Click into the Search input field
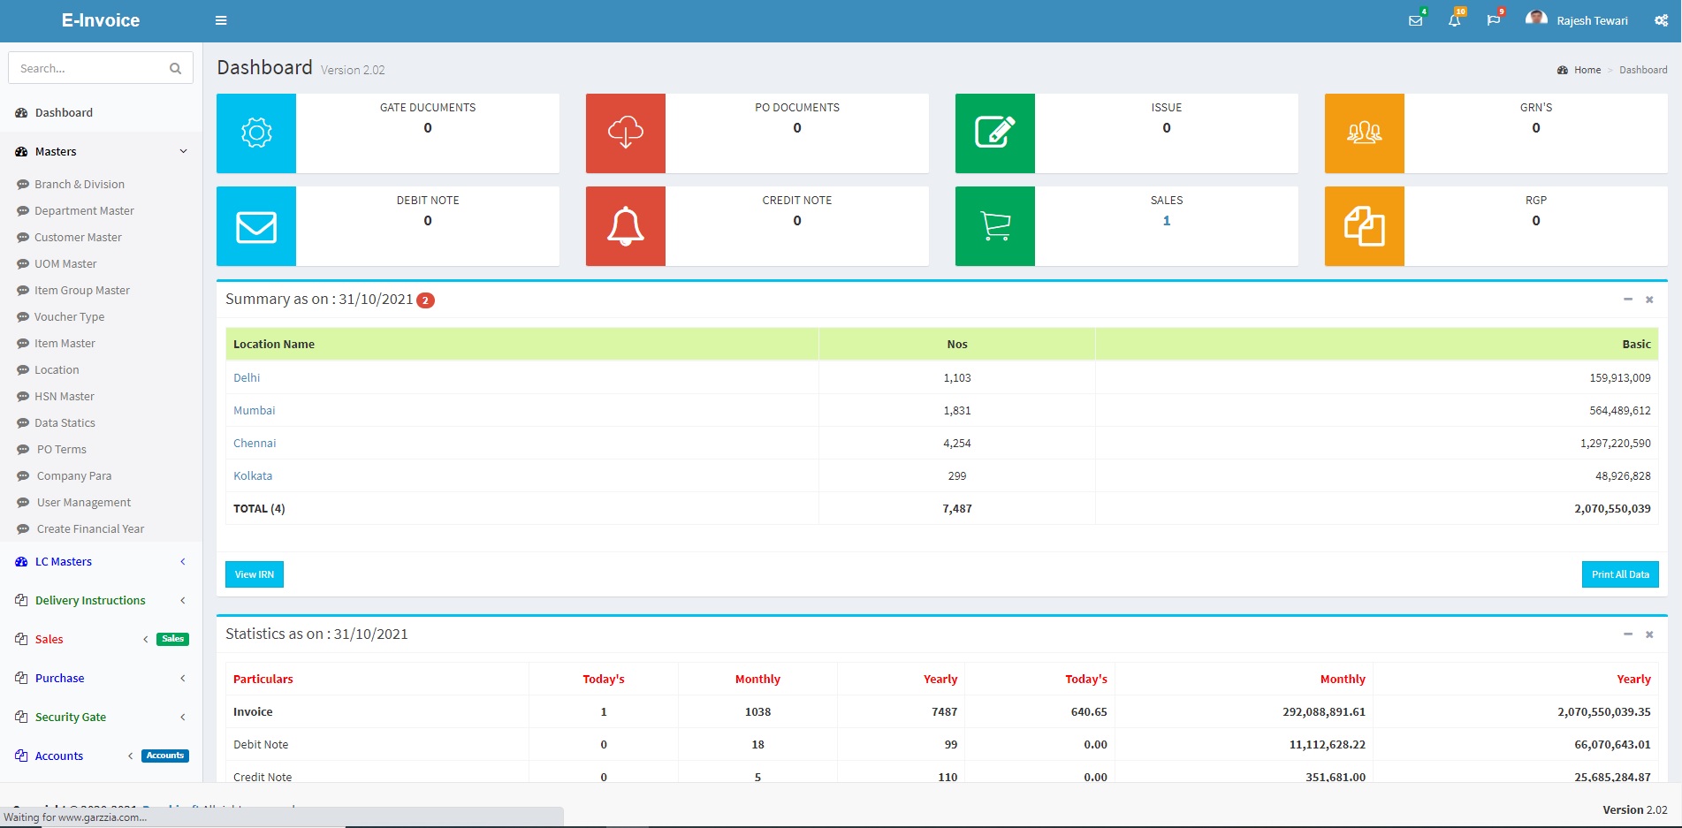This screenshot has height=828, width=1682. tap(88, 68)
